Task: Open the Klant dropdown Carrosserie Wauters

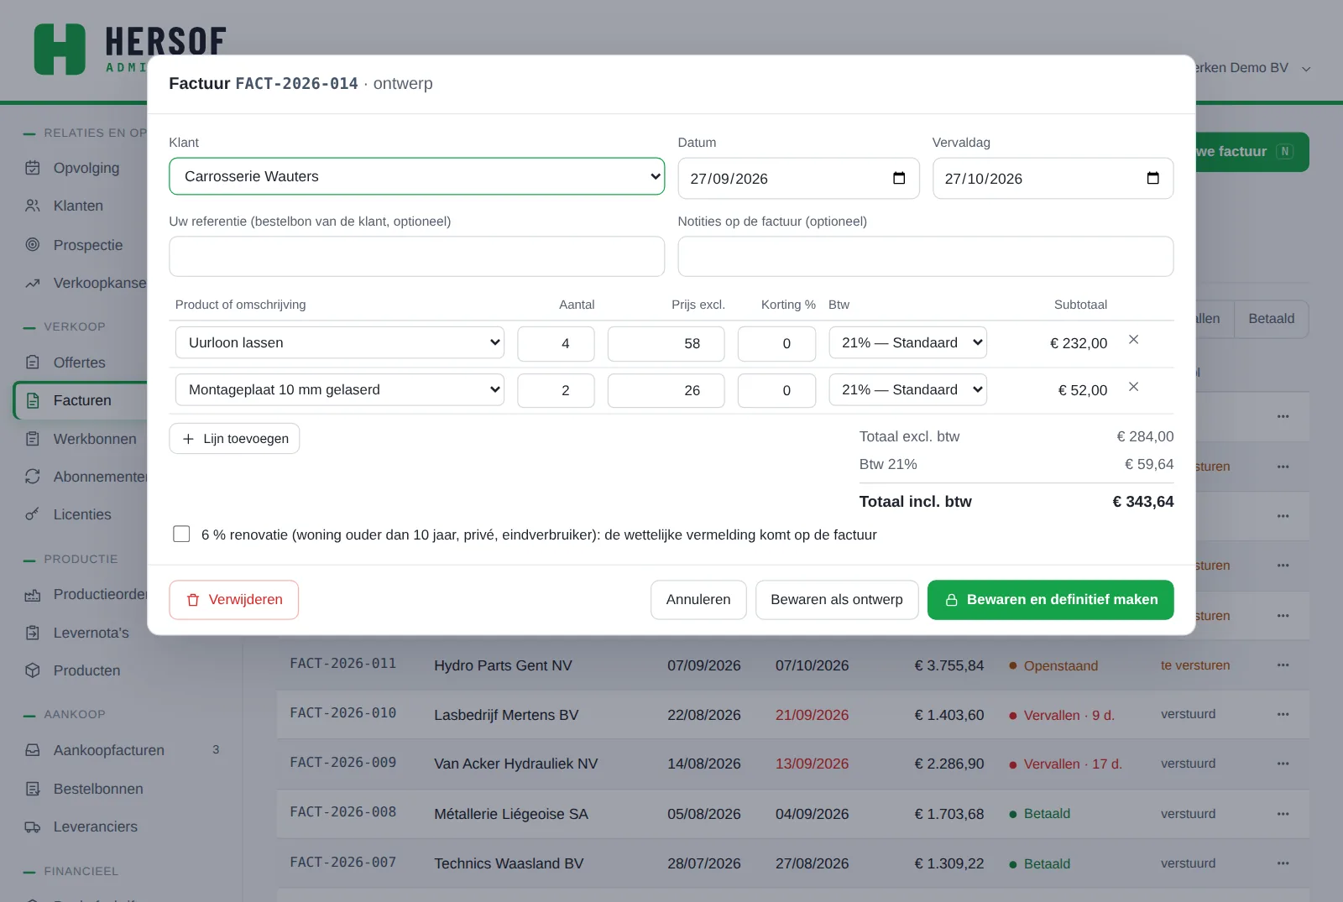Action: pos(416,176)
